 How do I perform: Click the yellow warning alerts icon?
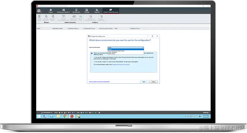(x=65, y=113)
